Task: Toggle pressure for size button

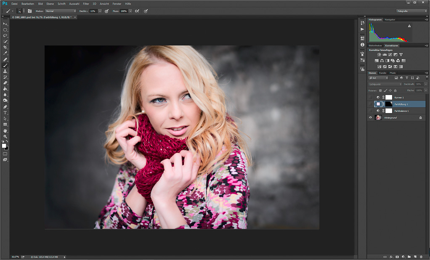Action: point(146,11)
